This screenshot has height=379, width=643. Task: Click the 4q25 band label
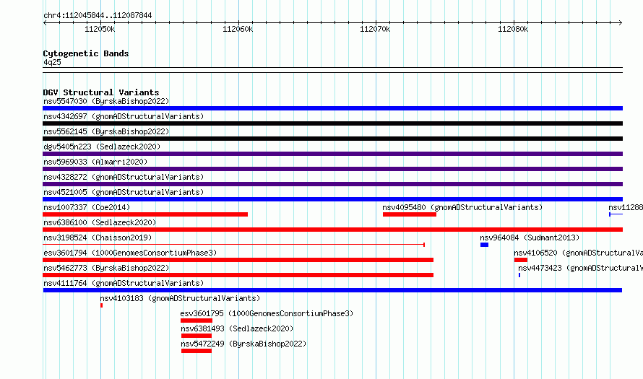coord(52,62)
